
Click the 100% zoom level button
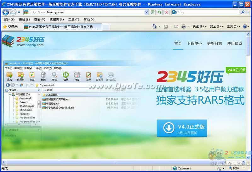234,168
